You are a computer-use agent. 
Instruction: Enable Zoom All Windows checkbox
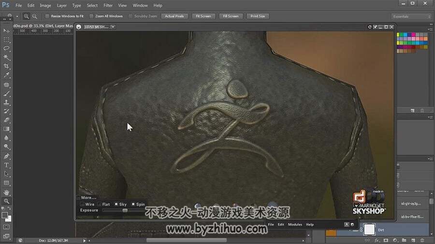pos(91,16)
